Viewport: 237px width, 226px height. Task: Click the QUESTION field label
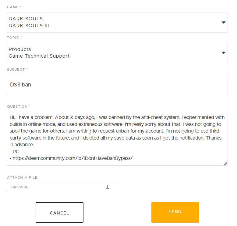(17, 106)
